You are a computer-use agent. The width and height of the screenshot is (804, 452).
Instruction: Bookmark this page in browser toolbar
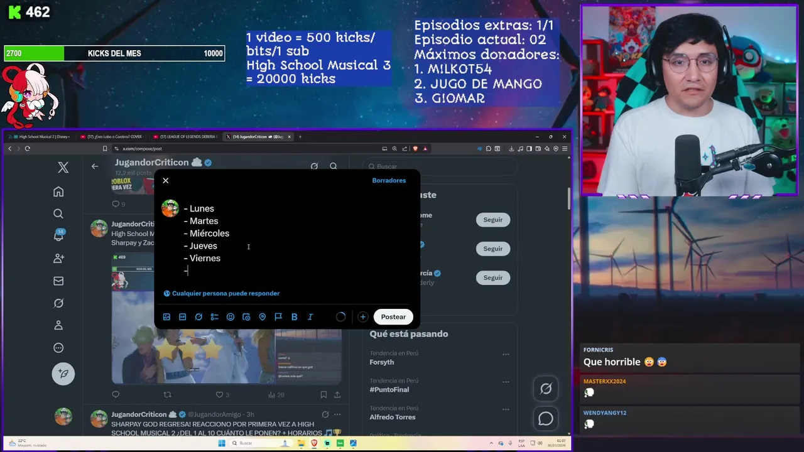pos(105,149)
